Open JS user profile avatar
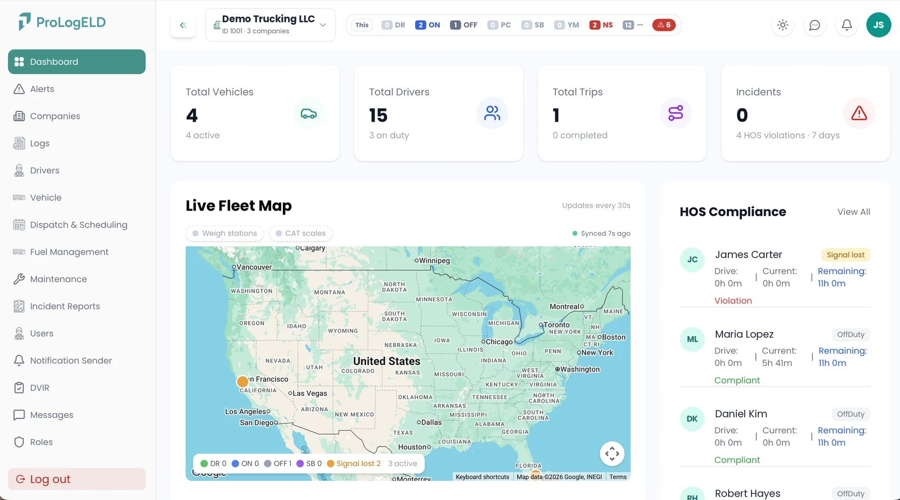The image size is (900, 500). click(879, 25)
